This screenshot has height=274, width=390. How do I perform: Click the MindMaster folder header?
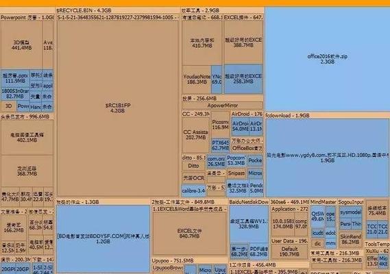[x=323, y=202]
